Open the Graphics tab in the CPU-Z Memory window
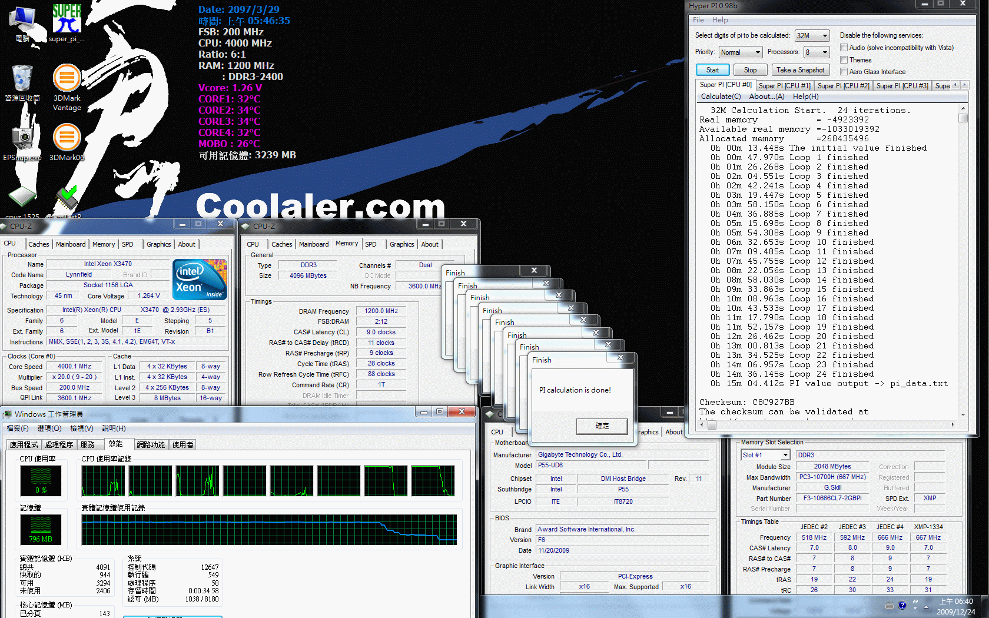Image resolution: width=989 pixels, height=618 pixels. point(401,244)
